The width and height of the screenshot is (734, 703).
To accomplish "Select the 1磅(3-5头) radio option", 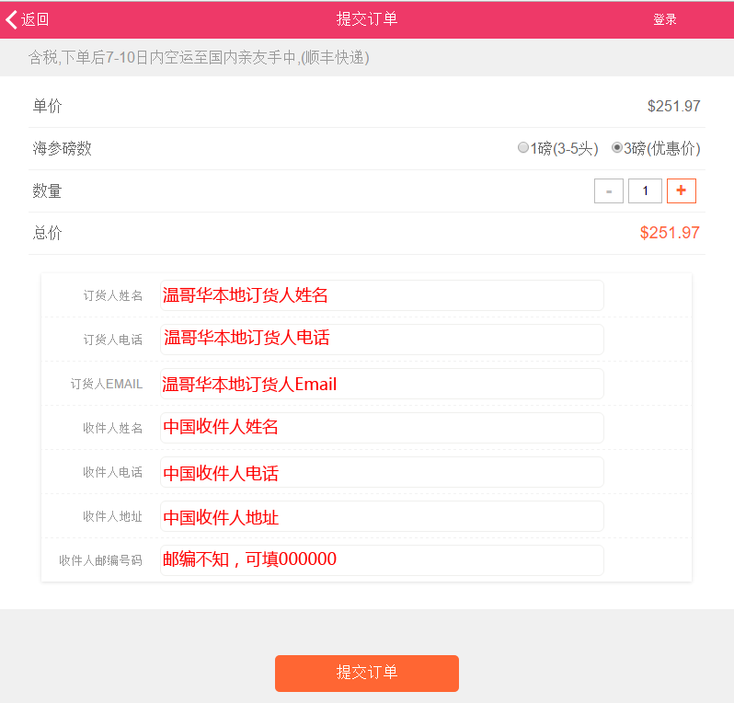I will [x=522, y=148].
